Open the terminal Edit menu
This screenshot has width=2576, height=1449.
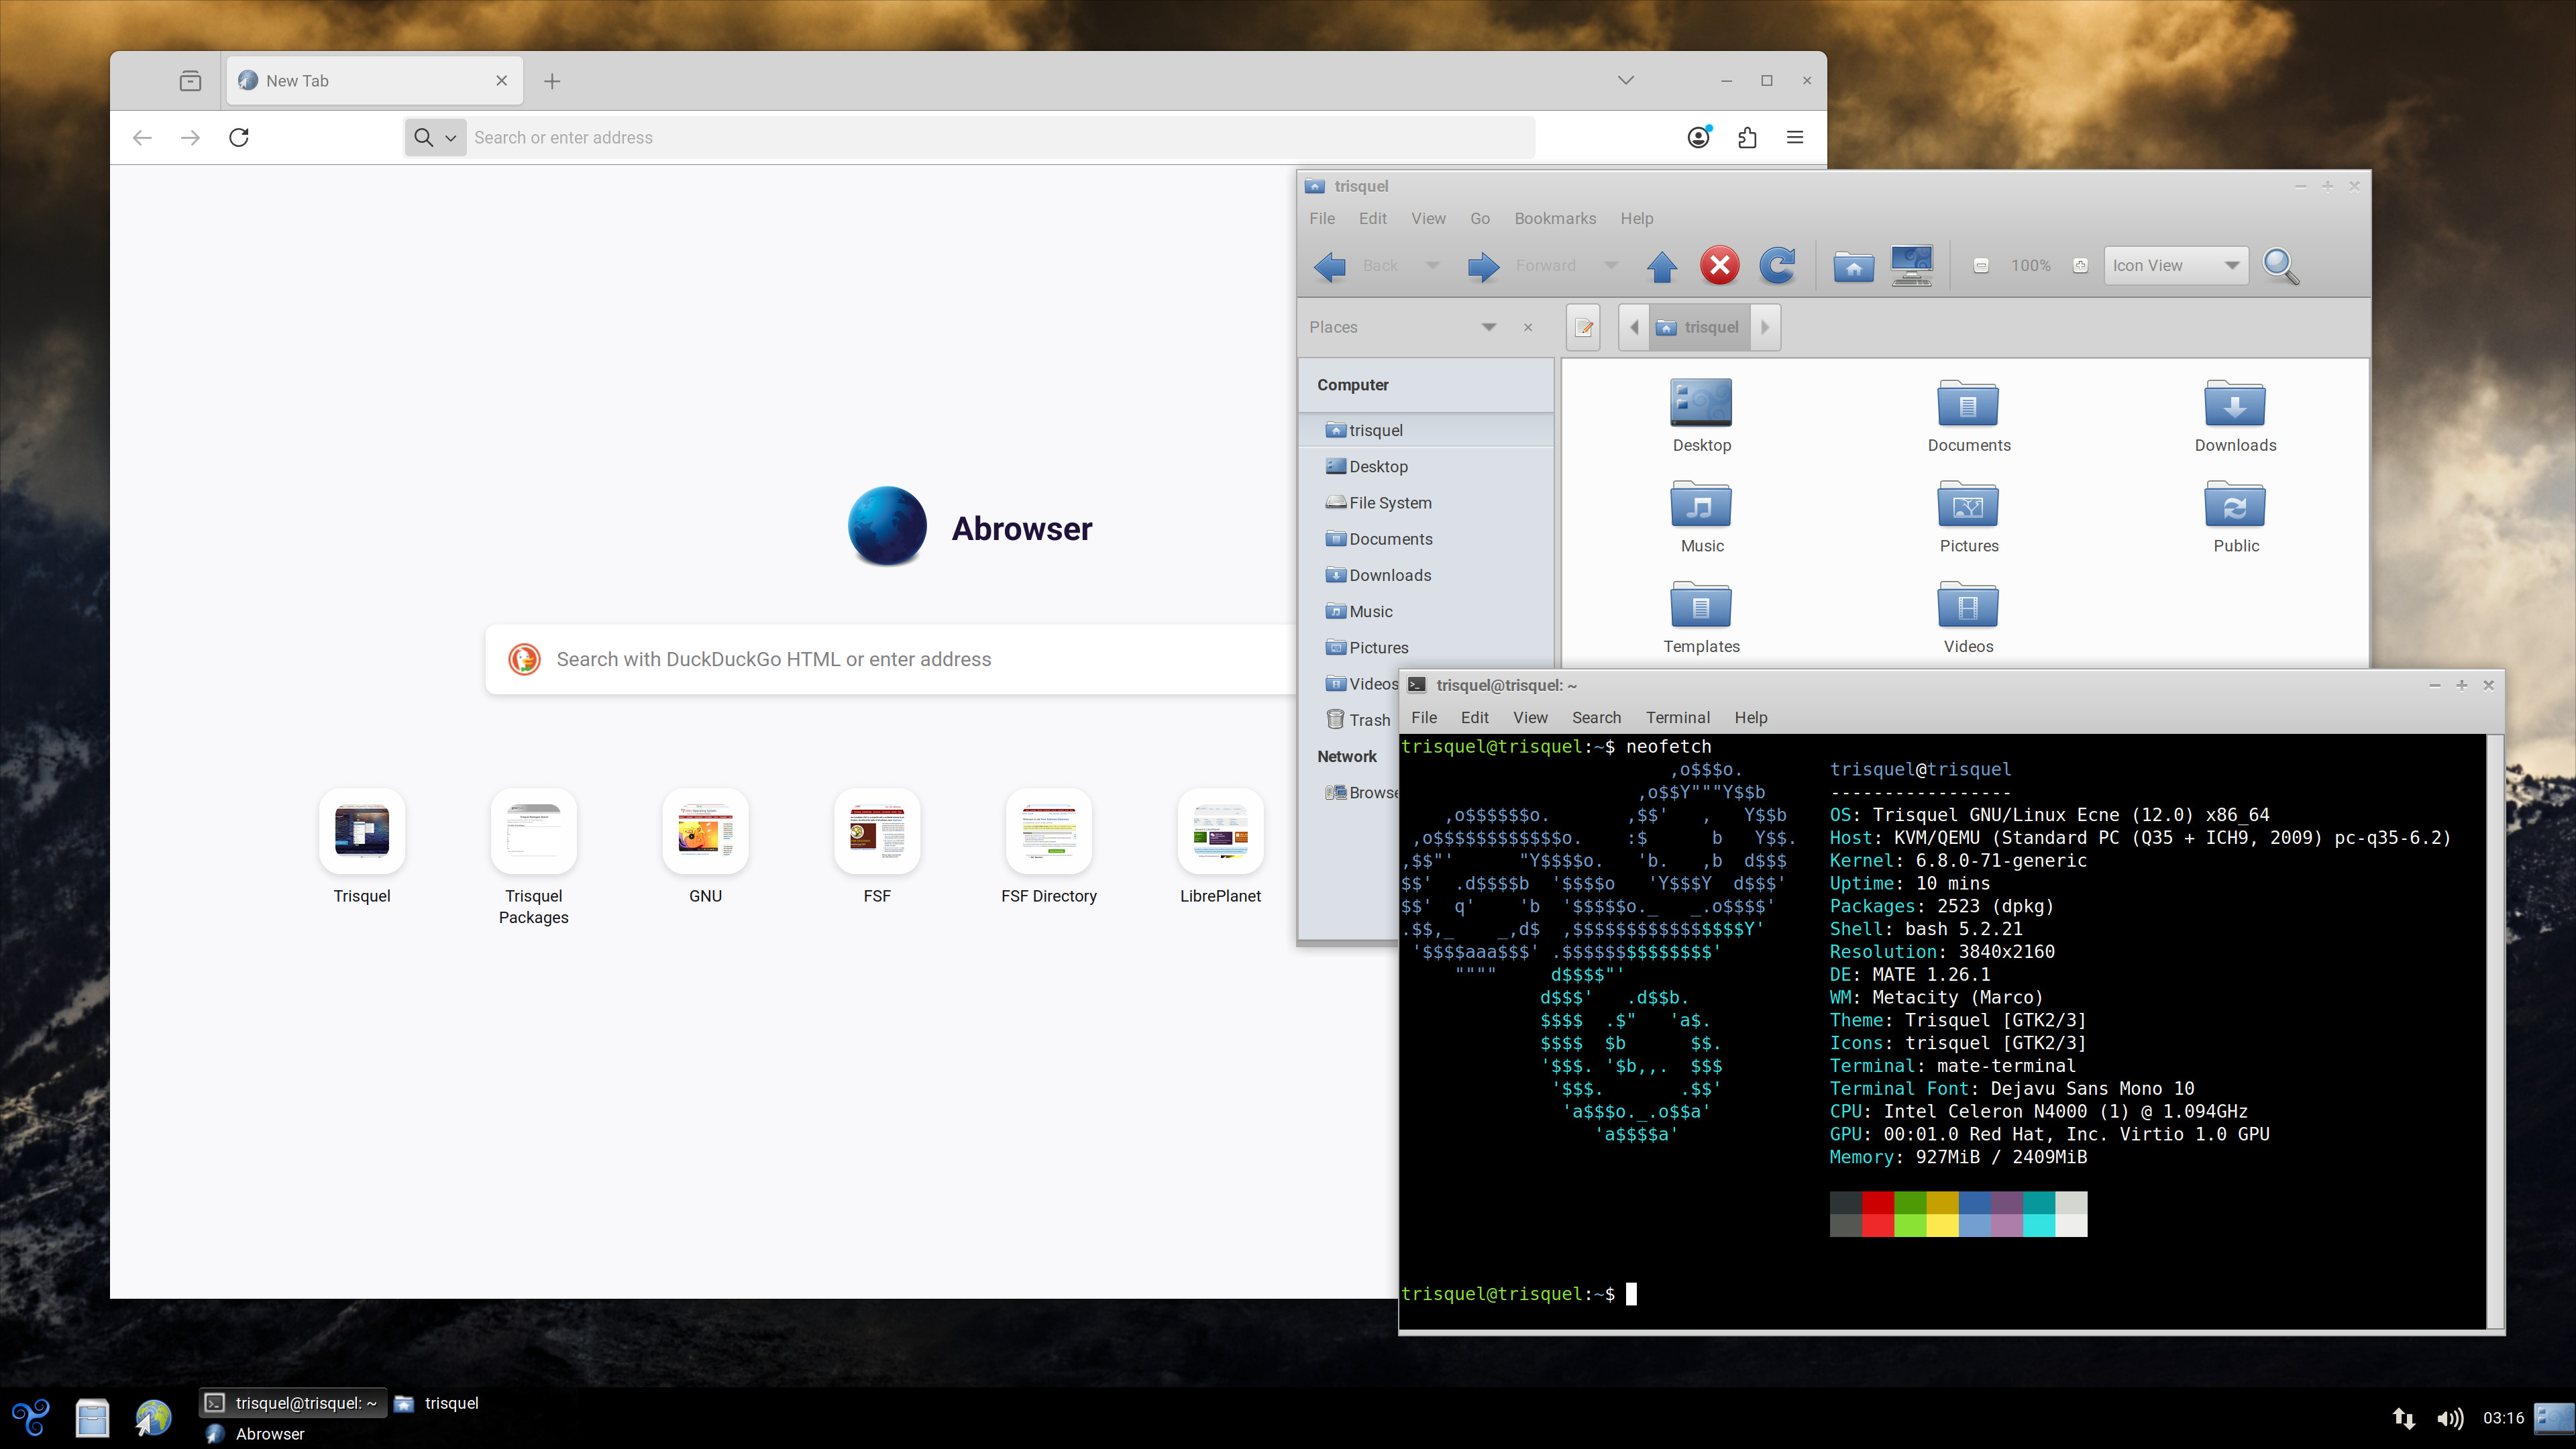(1474, 717)
